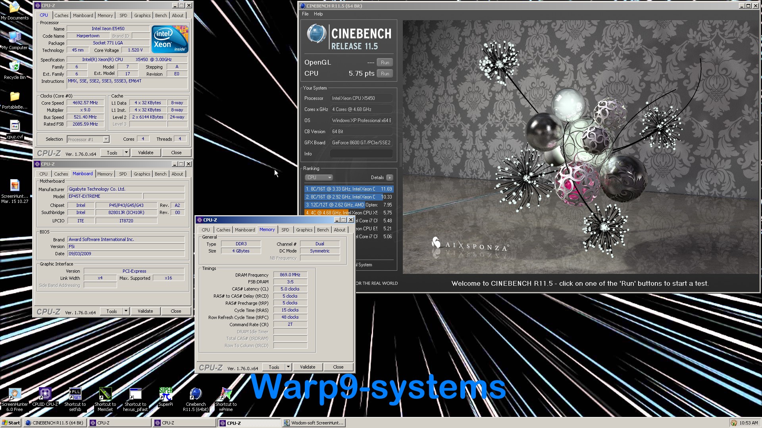Switch to CINEBENCH R11.5 taskbar button
The image size is (762, 428).
54,423
